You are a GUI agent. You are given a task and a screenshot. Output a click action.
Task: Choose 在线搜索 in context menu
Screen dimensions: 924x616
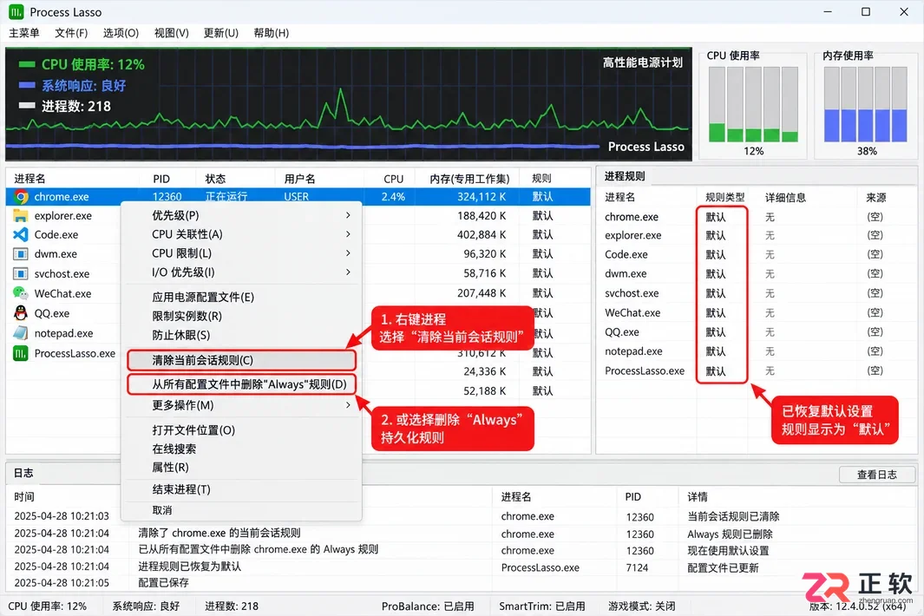(241, 449)
